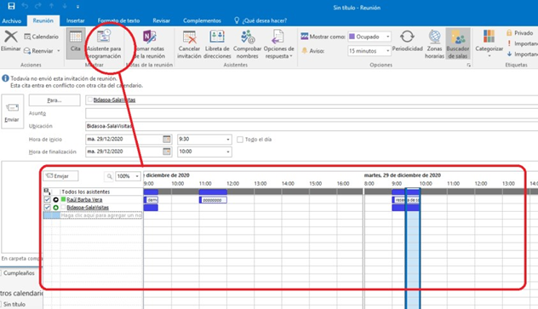Click the Next item down arrow
Image resolution: width=538 pixels, height=309 pixels.
[65, 6]
